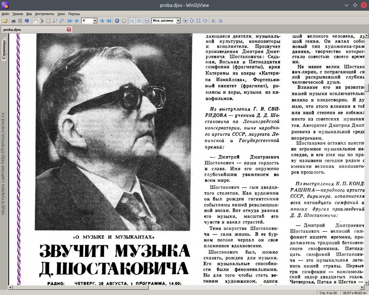
Task: Toggle continuous page layout
Action: [x=132, y=21]
